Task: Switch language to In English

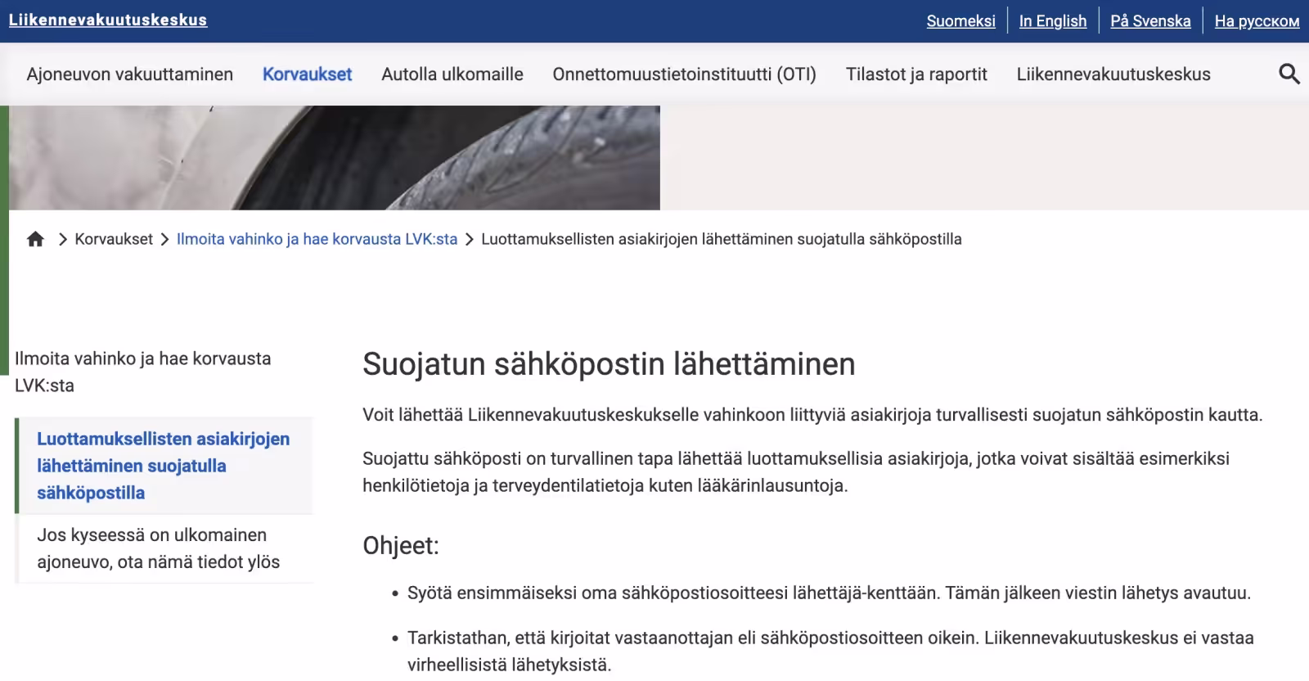Action: click(x=1052, y=21)
